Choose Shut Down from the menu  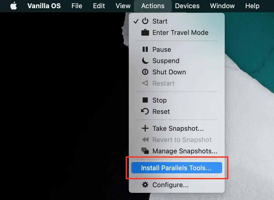tap(177, 72)
